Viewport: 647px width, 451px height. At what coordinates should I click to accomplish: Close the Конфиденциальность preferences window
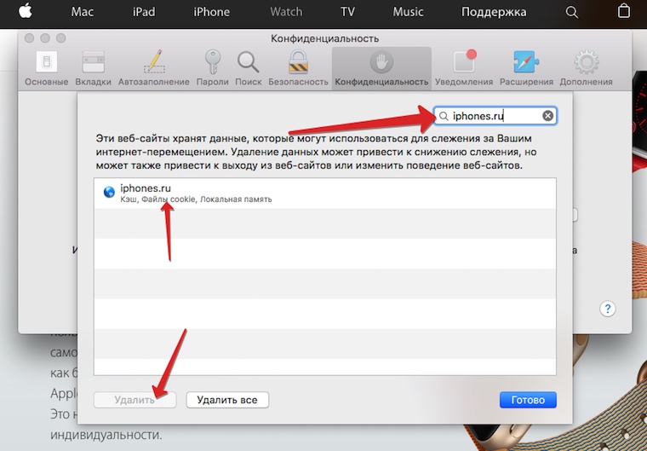[x=29, y=38]
